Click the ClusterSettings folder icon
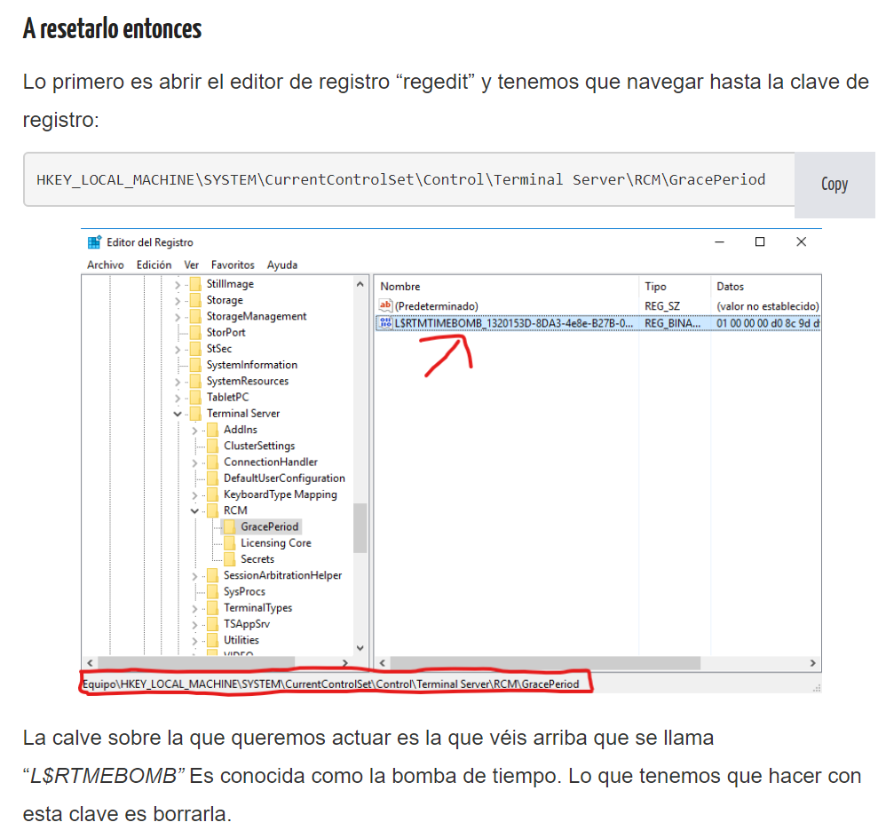Screen dimensions: 886x838 (212, 446)
